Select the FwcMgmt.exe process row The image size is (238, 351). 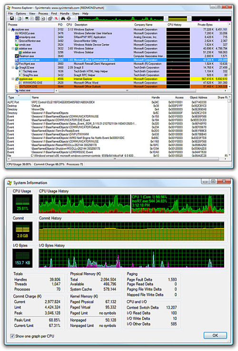pyautogui.click(x=118, y=64)
